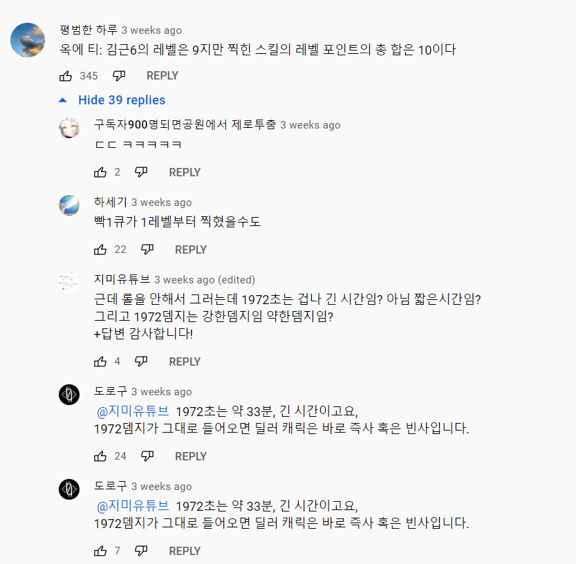This screenshot has height=564, width=576.
Task: Open 도로구's avatar on the 7-like reply
Action: click(x=69, y=489)
